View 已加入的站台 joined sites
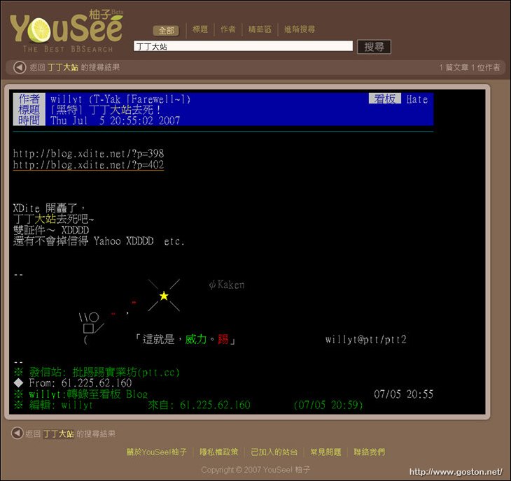Image resolution: width=511 pixels, height=481 pixels. pyautogui.click(x=274, y=452)
